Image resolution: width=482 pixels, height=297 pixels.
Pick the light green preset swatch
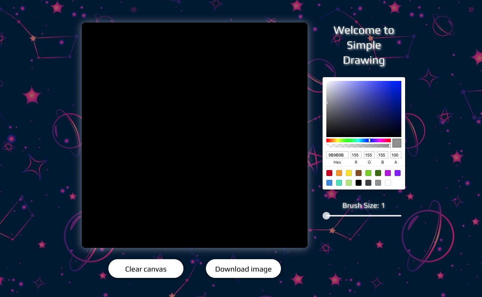[368, 173]
